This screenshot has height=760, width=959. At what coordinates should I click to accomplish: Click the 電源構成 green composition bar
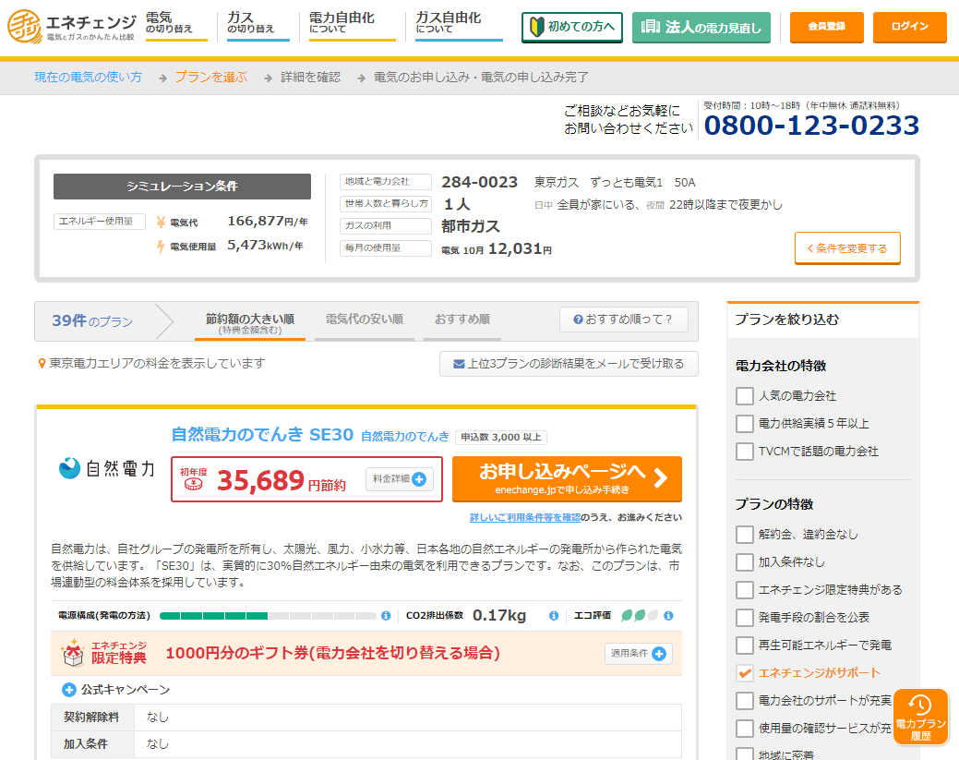click(x=268, y=616)
